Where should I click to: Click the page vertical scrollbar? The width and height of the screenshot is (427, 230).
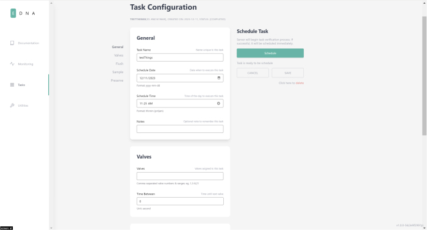(x=424, y=76)
